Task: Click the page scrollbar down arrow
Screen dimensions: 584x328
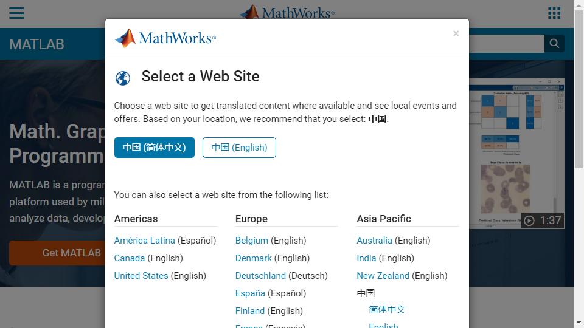Action: point(579,323)
